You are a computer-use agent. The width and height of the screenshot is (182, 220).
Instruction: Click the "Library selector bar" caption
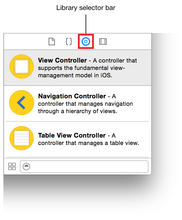[86, 8]
